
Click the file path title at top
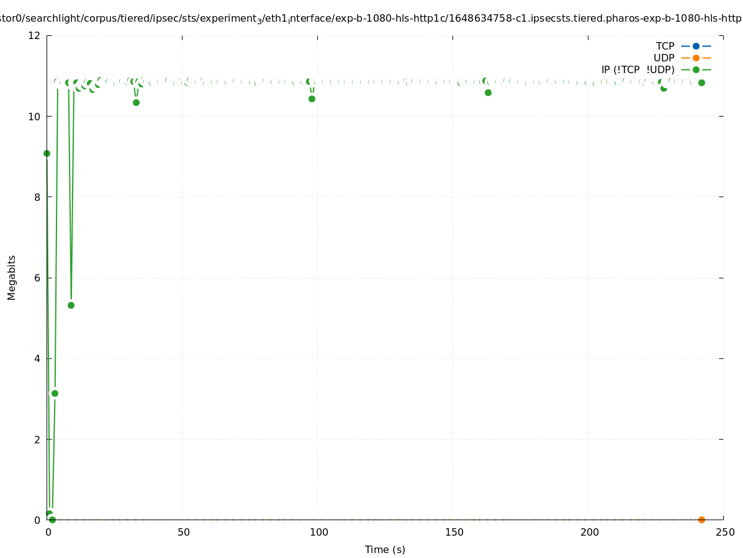371,19
